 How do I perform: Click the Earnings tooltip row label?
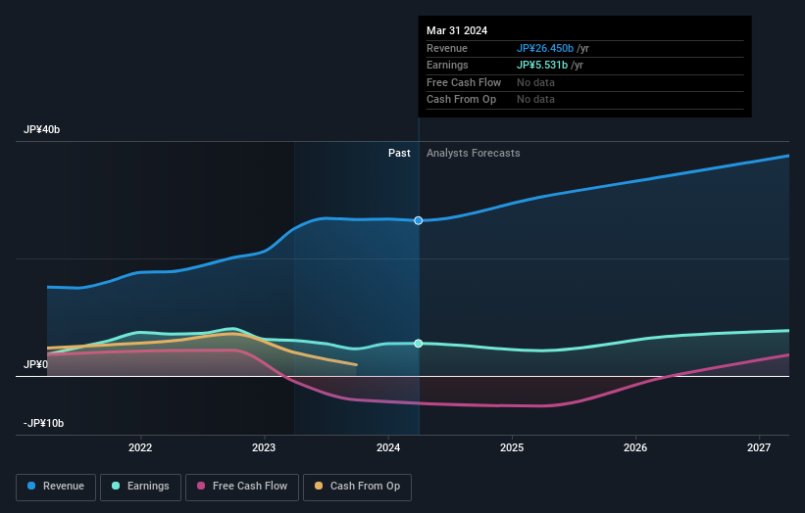(x=447, y=65)
